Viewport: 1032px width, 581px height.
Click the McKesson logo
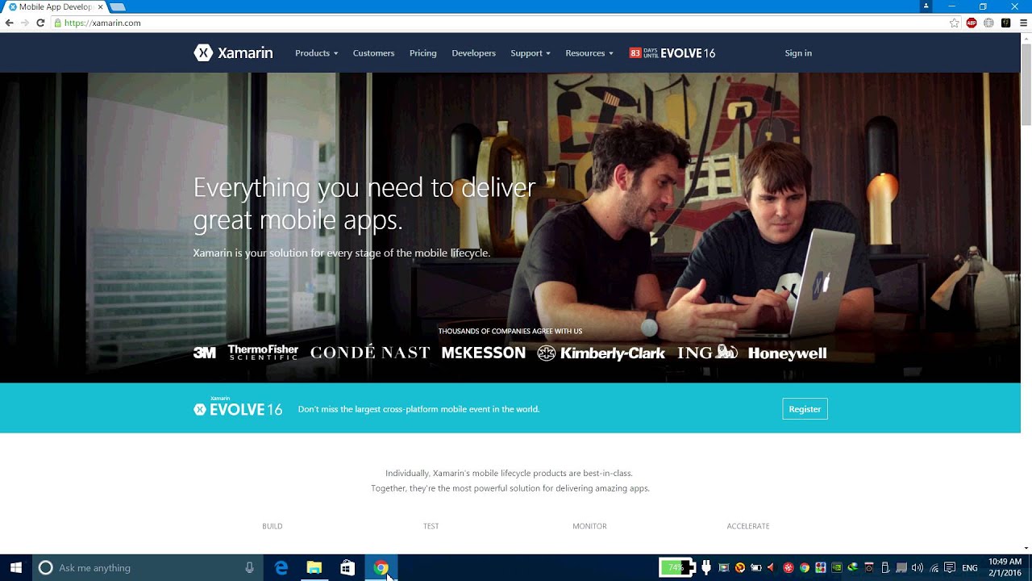[x=484, y=353]
